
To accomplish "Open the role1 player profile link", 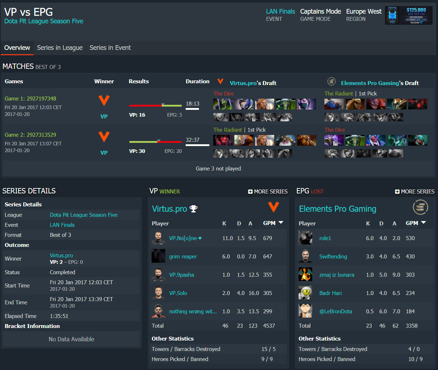I will coord(325,238).
